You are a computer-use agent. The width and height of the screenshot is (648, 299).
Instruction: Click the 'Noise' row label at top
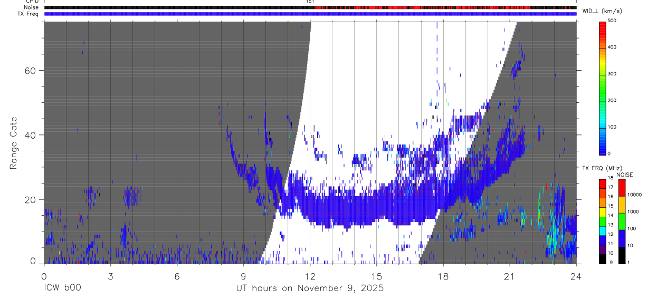31,7
